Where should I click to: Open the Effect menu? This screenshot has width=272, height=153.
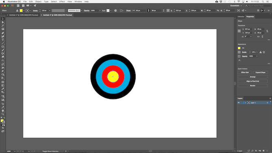pyautogui.click(x=62, y=2)
